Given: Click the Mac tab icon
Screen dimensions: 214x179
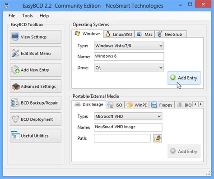Looking at the screenshot, I should (x=140, y=34).
